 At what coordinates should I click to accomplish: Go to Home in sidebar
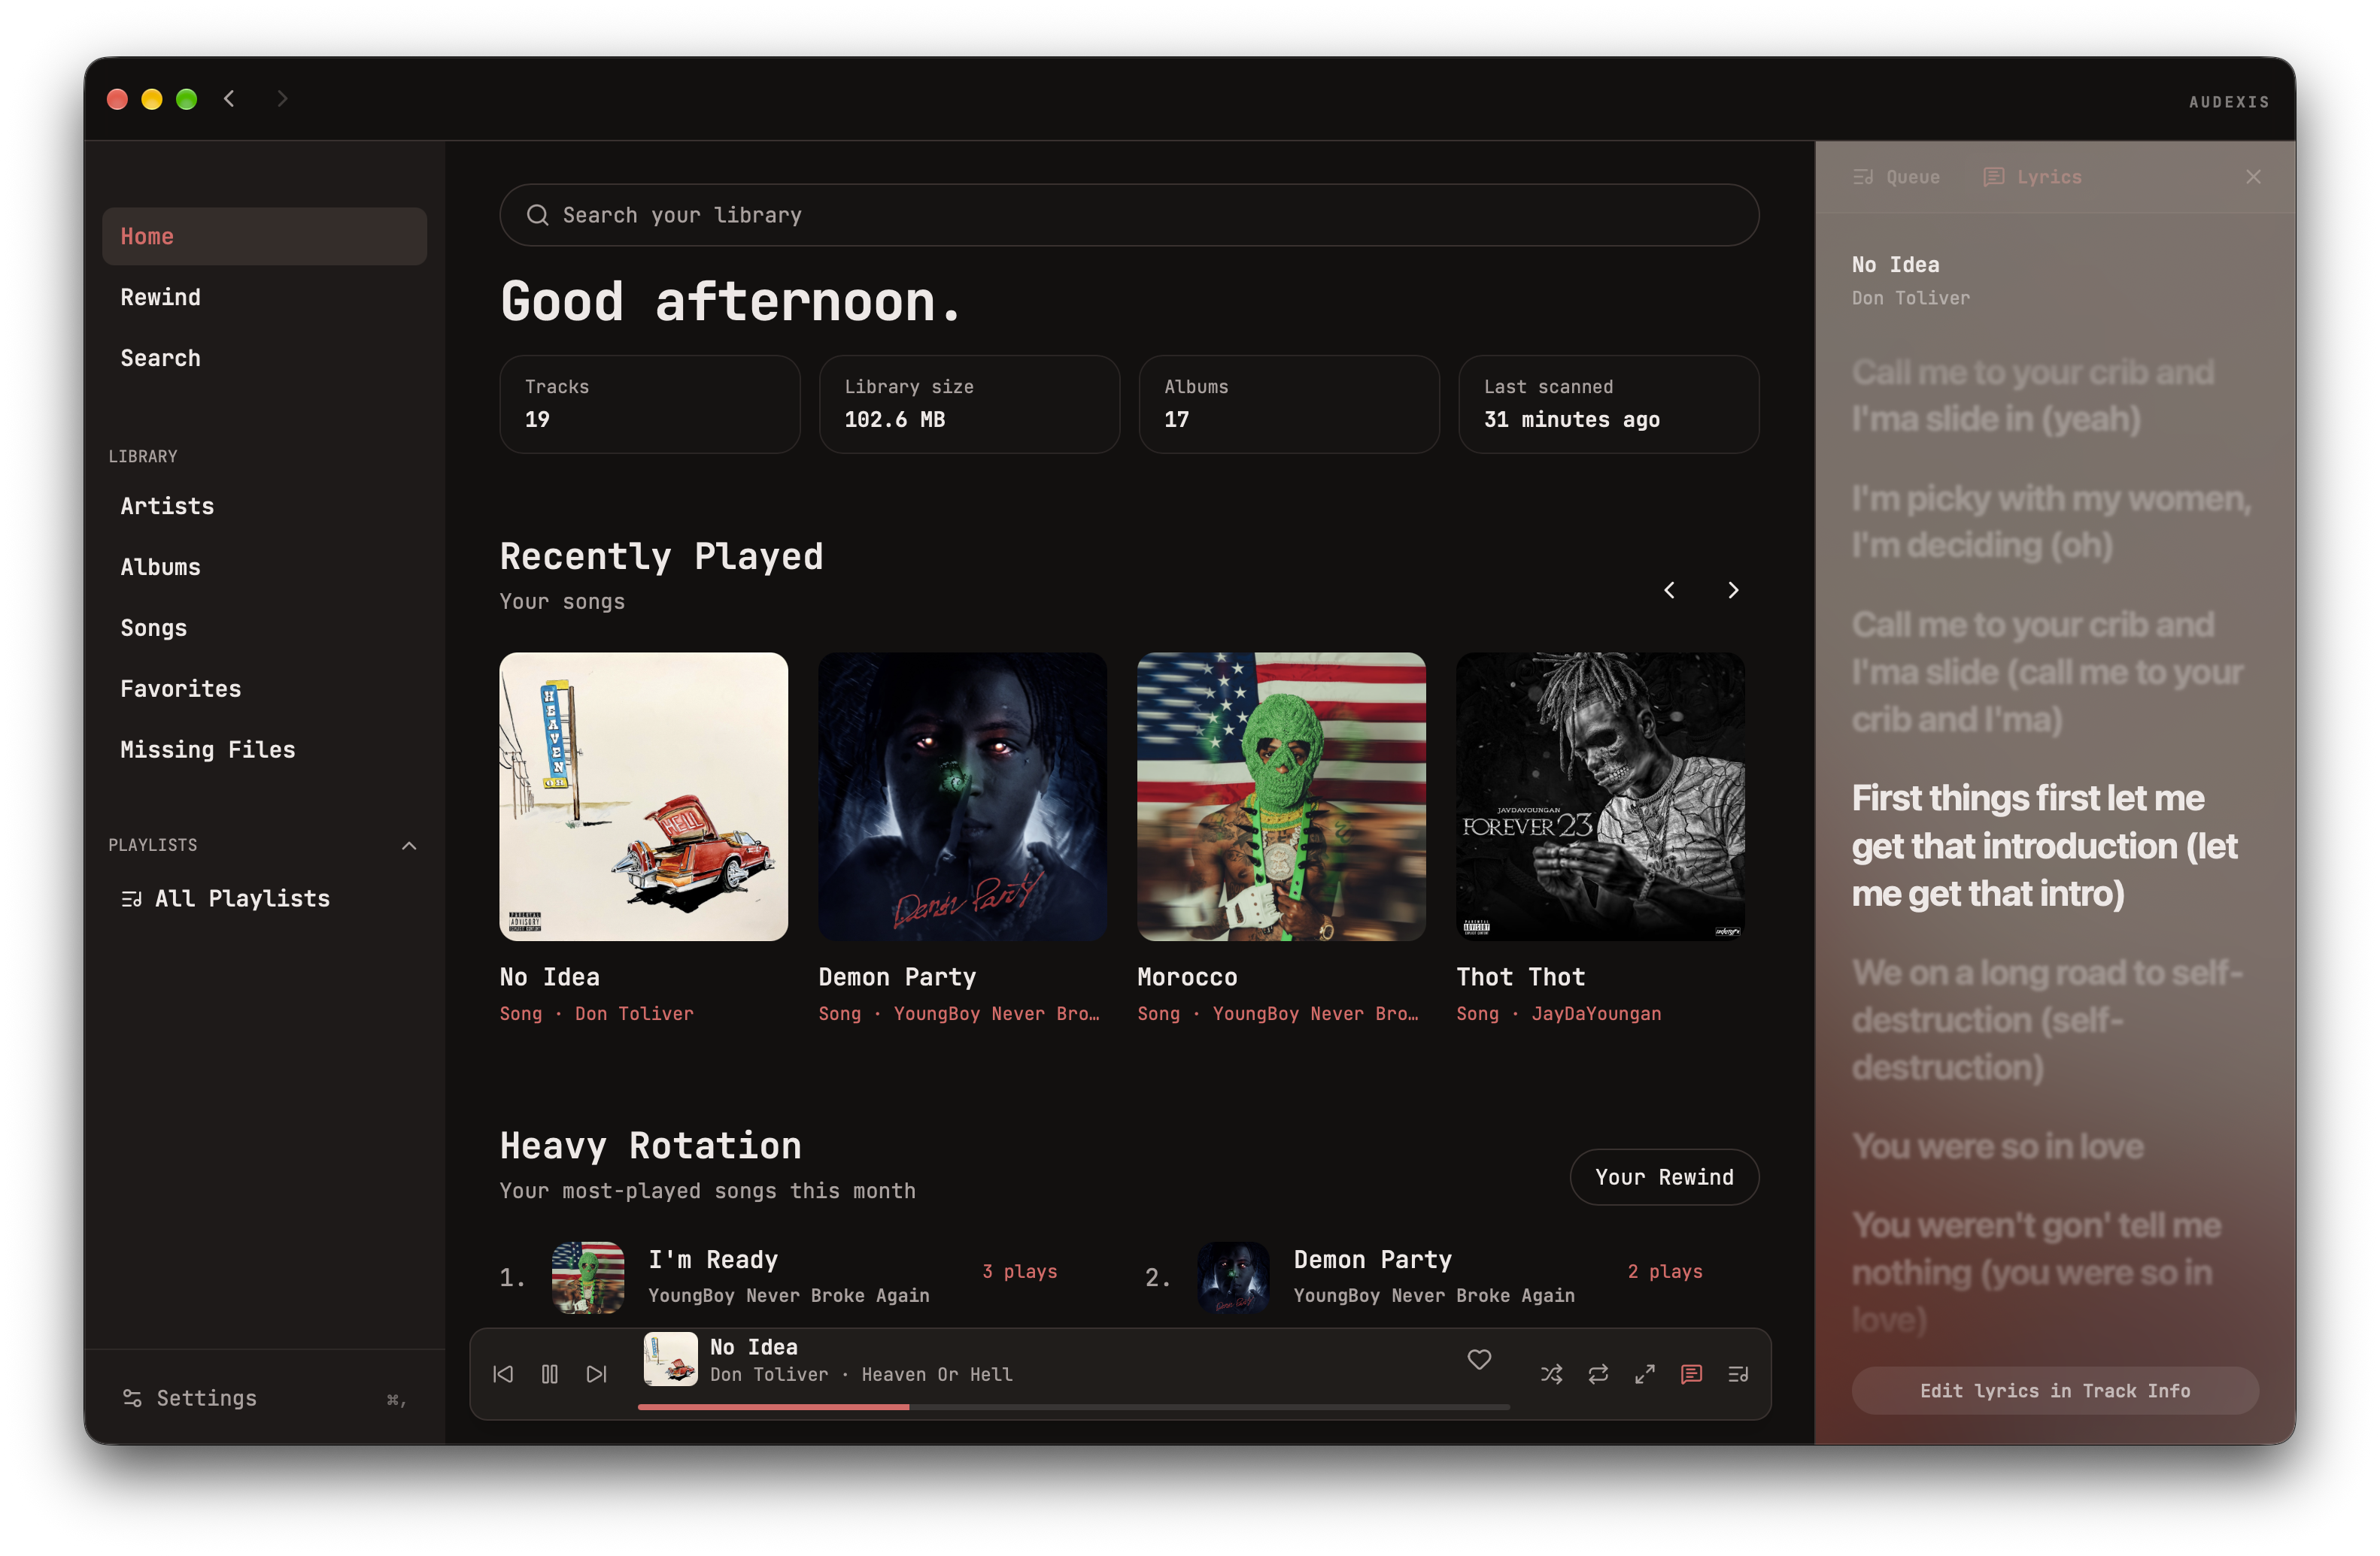coord(264,237)
